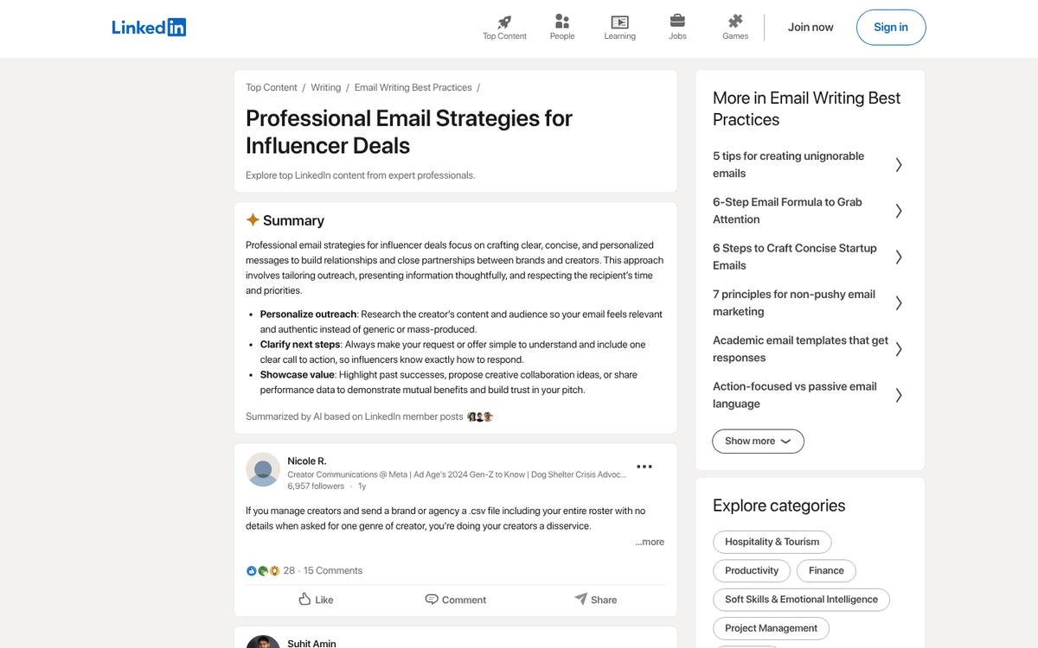Open chevron for 5 tips unignorable emails
Screen dimensions: 1038x648
899,165
